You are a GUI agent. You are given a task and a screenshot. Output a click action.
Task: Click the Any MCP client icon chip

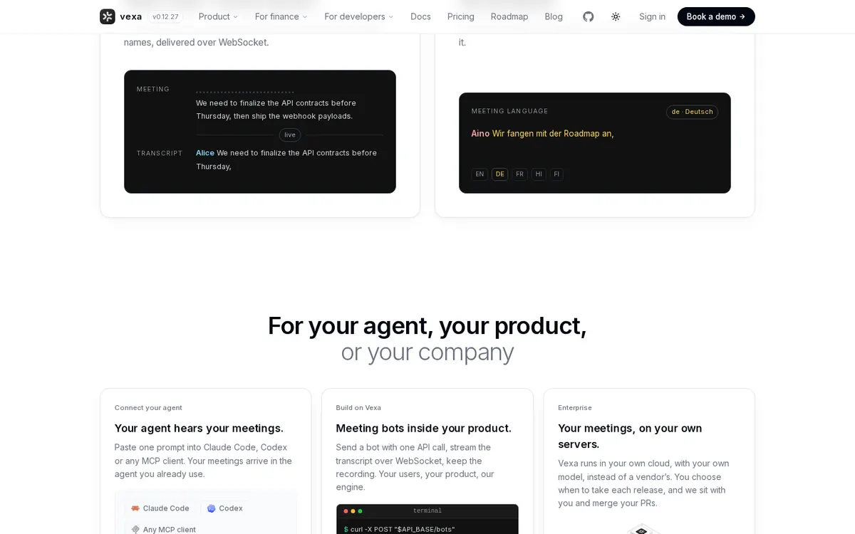[163, 529]
